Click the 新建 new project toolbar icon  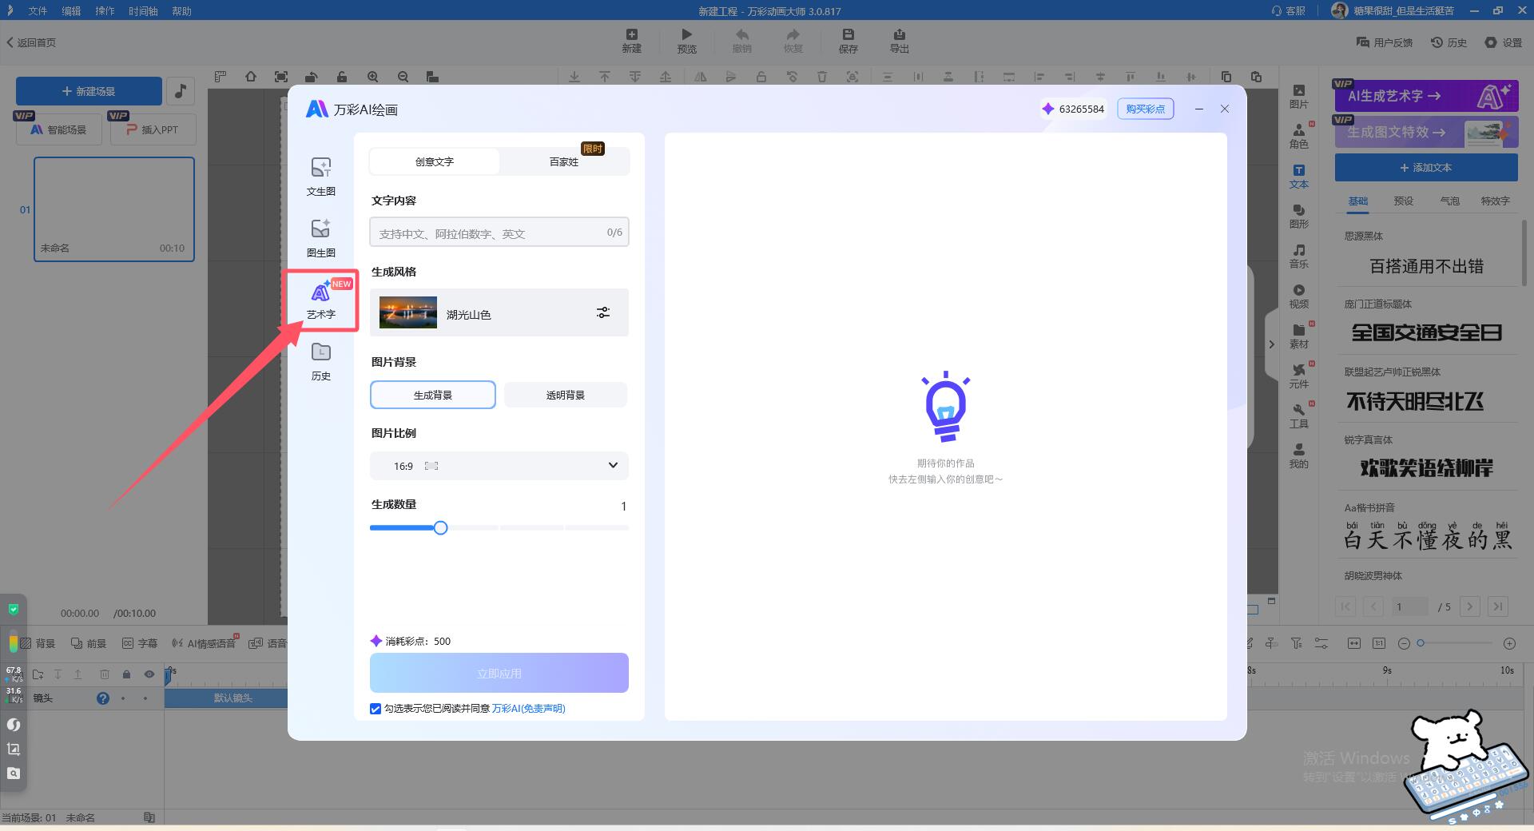pyautogui.click(x=631, y=41)
